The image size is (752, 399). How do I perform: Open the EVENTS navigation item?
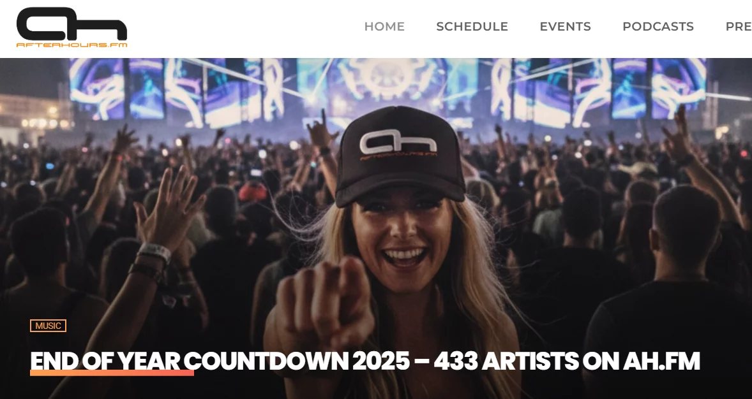point(565,26)
